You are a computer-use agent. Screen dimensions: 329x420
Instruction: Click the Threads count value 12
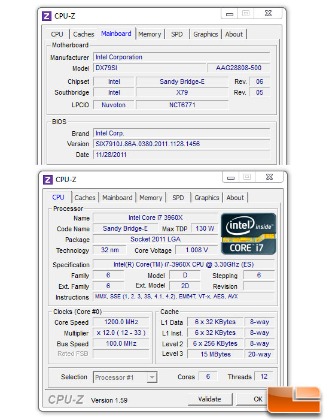264,376
